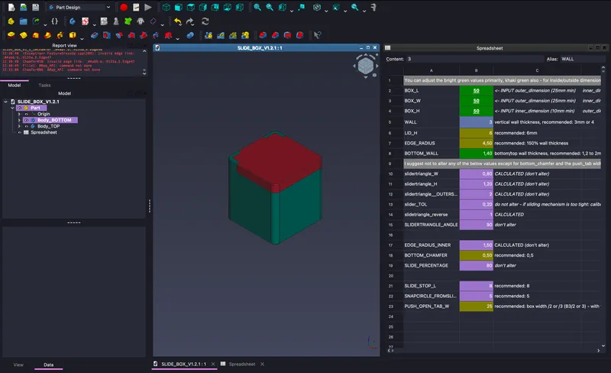
Task: Activate the What's This help pointer
Action: coord(318,35)
